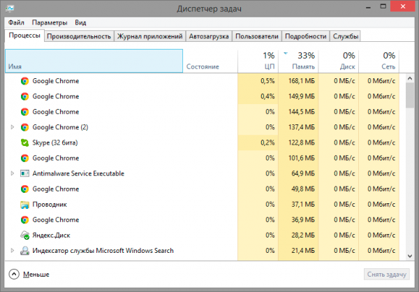419x292 pixels.
Task: Sort by the Имя column header
Action: 94,61
